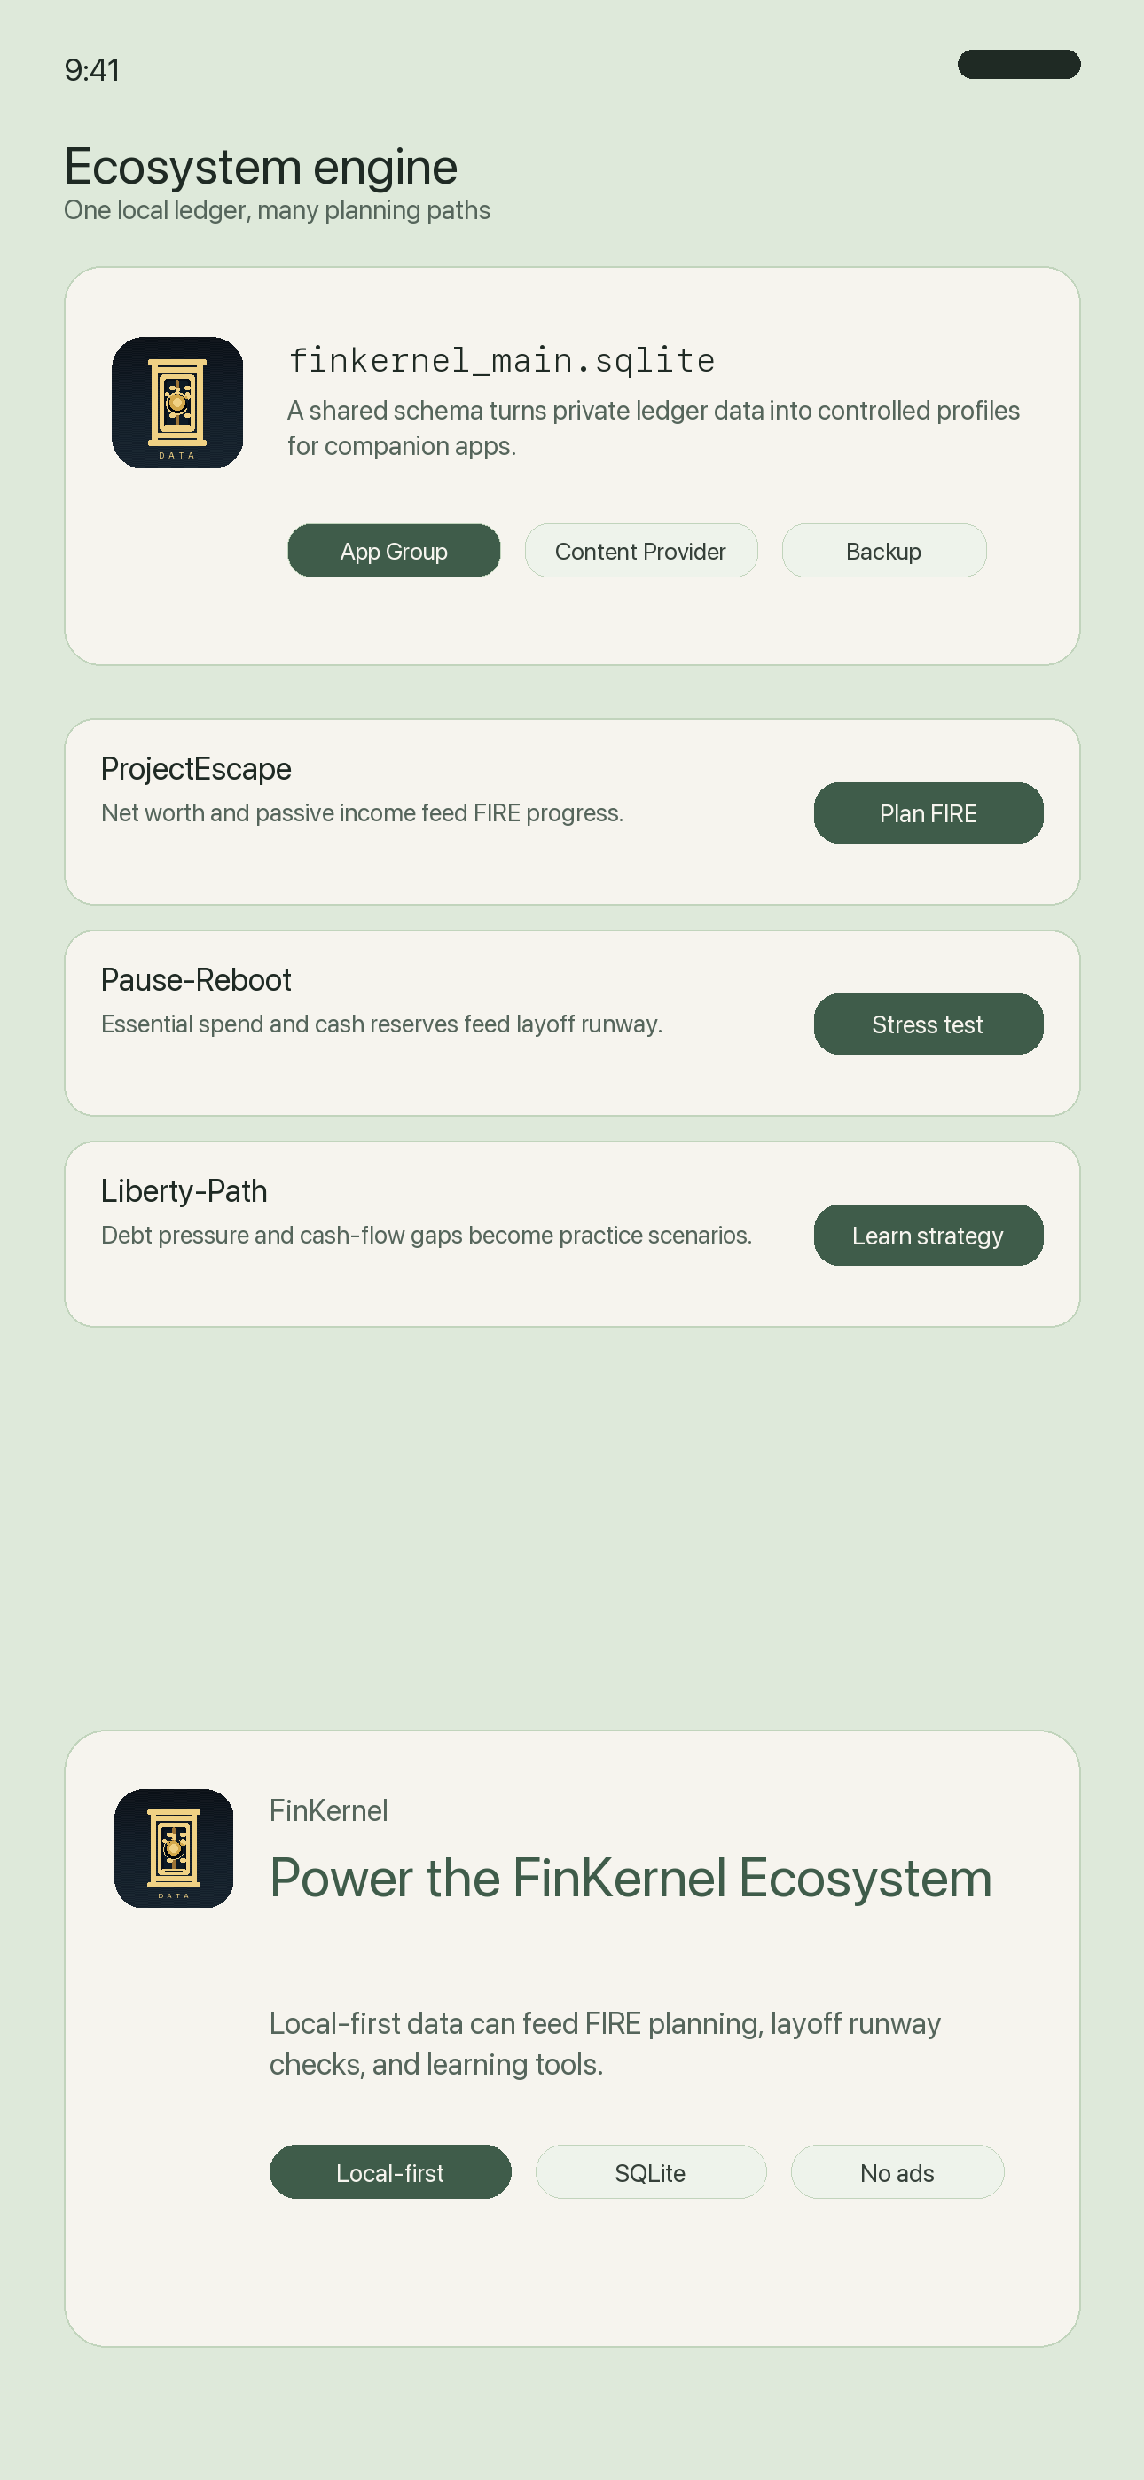Screen dimensions: 1144x2480
Task: Select the No ads tag
Action: click(897, 2172)
